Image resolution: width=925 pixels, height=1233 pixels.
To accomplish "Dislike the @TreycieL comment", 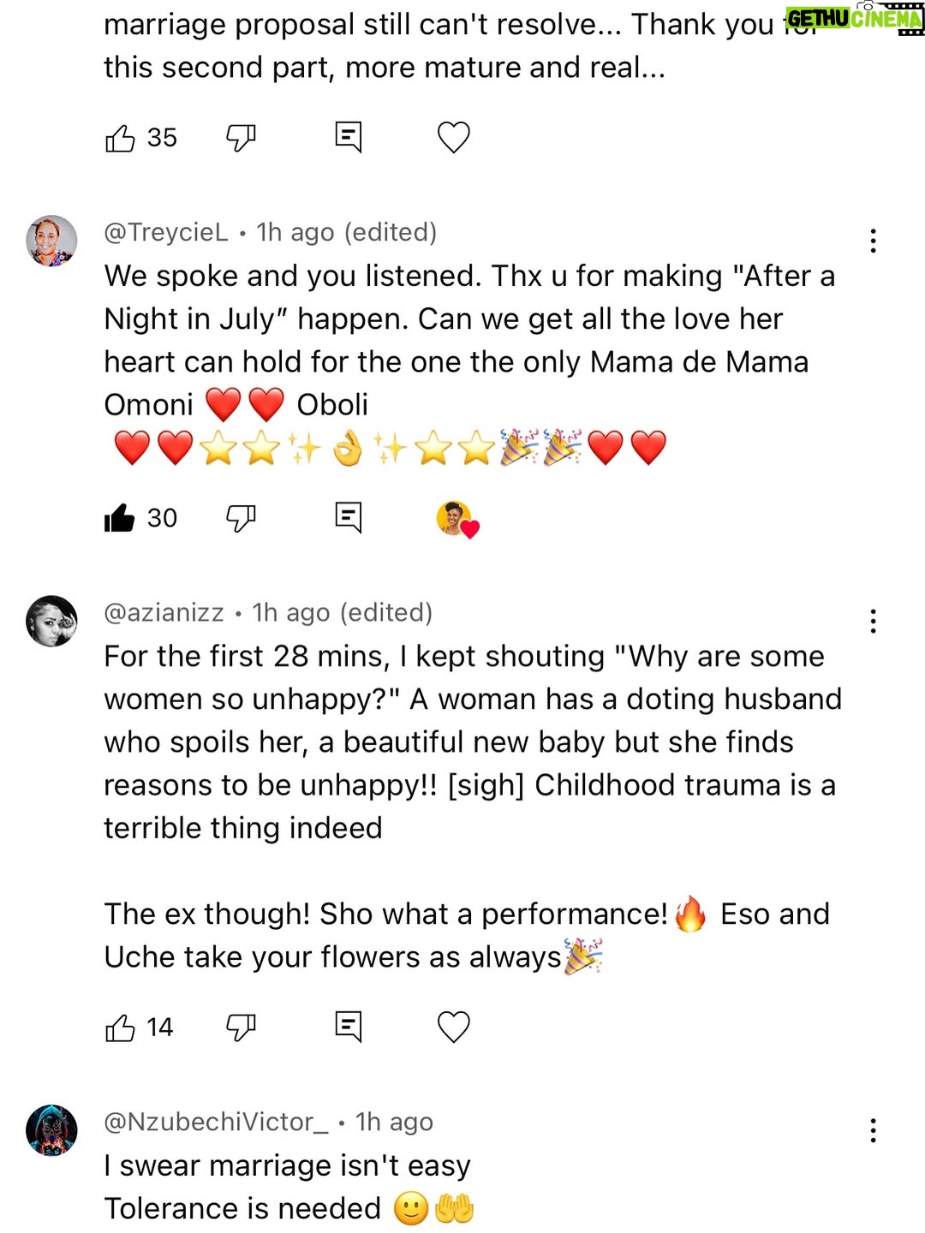I will click(x=241, y=518).
